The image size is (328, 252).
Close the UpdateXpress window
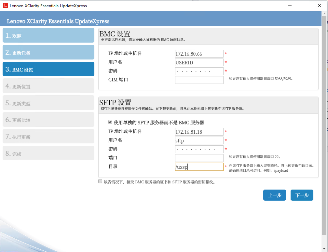(x=320, y=6)
